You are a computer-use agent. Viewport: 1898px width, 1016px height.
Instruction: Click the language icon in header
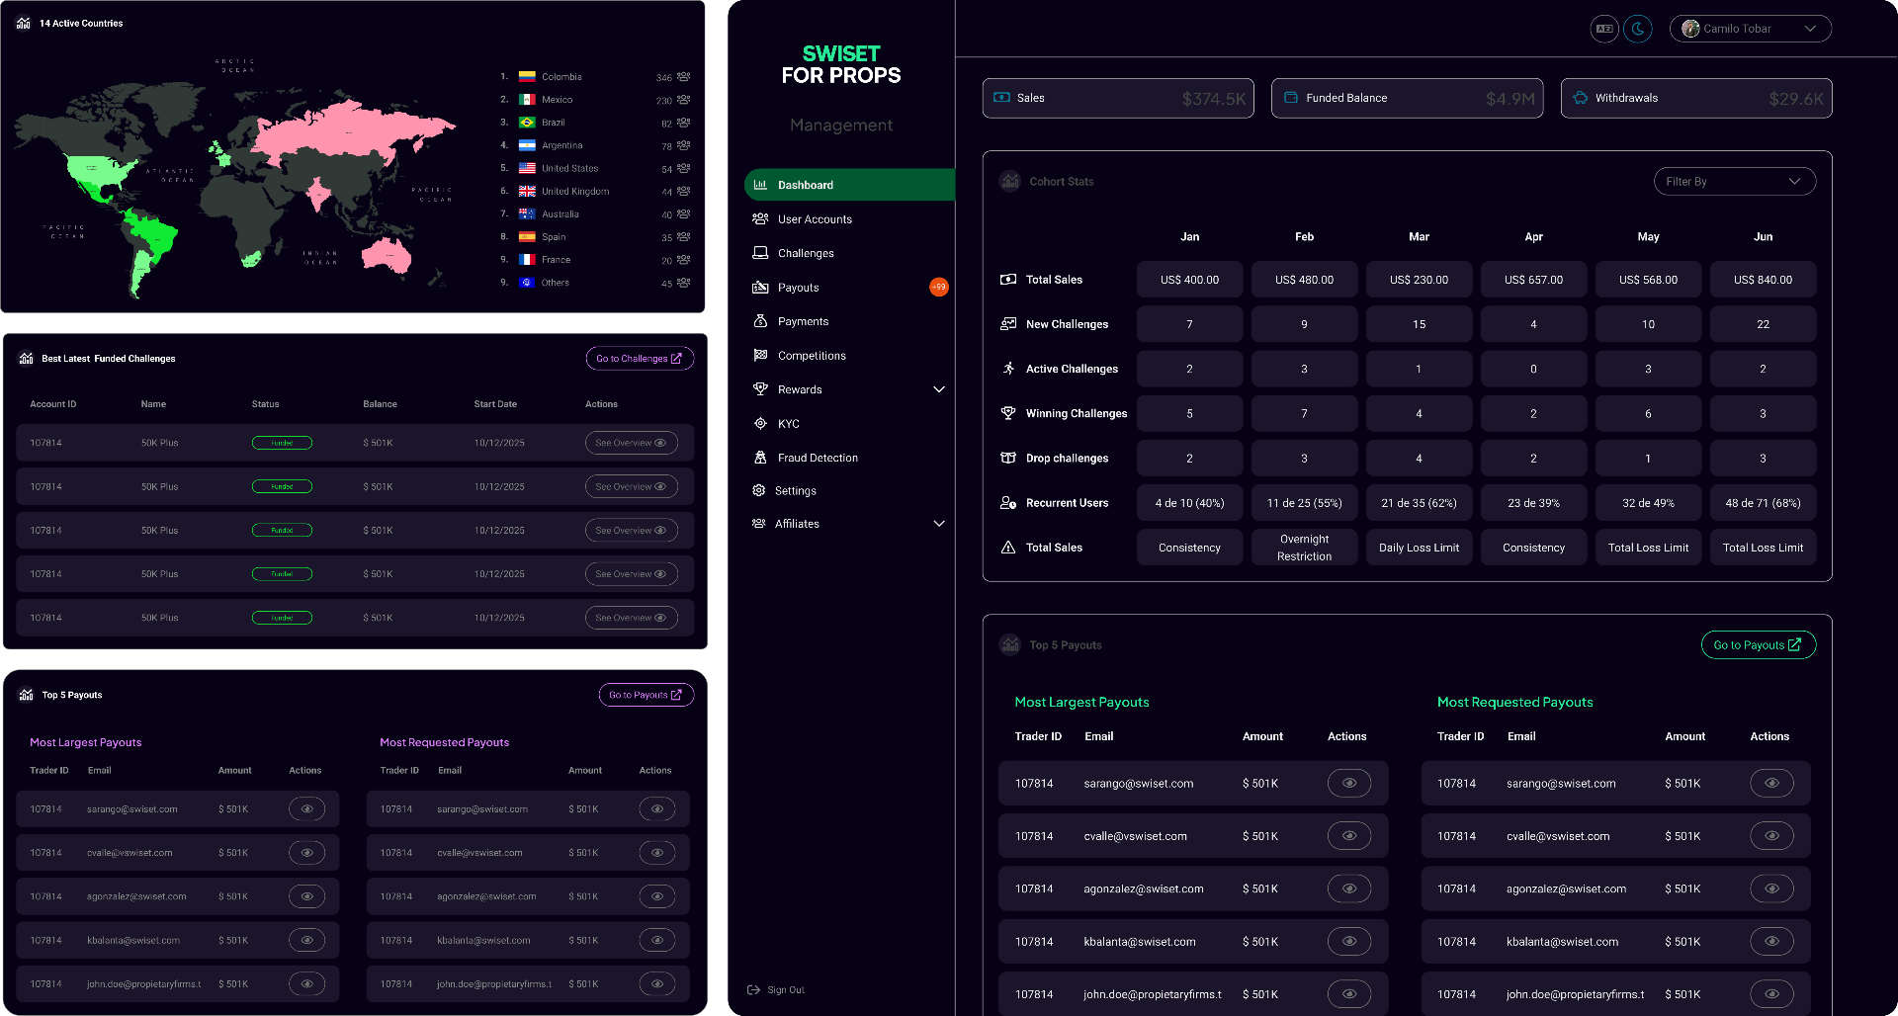pyautogui.click(x=1604, y=29)
